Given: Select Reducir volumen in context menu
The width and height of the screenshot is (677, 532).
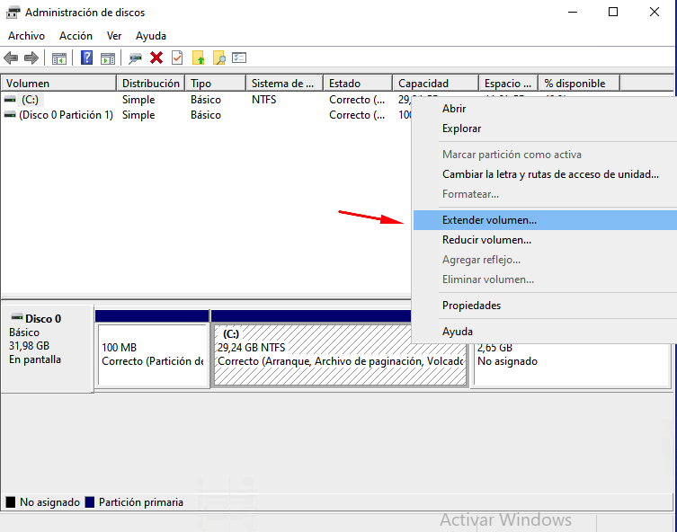Looking at the screenshot, I should click(x=545, y=240).
